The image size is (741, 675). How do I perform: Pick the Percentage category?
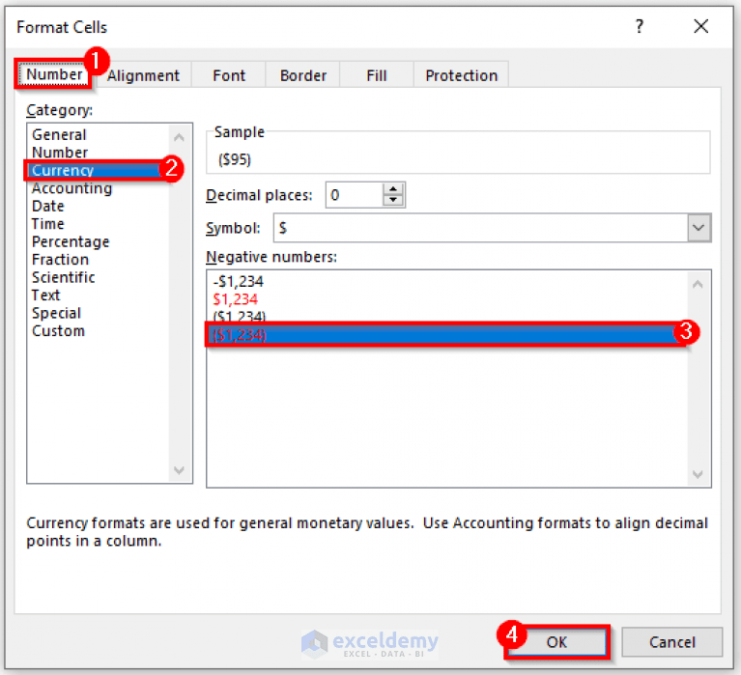[x=98, y=241]
